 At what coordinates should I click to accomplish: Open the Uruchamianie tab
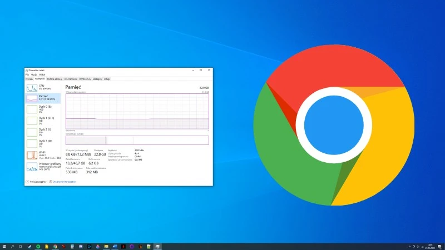71,79
